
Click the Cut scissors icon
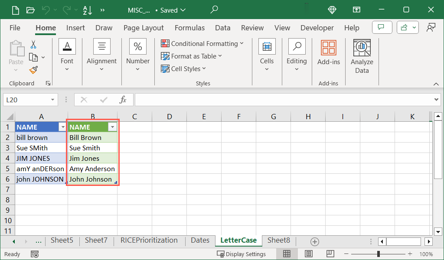tap(33, 45)
